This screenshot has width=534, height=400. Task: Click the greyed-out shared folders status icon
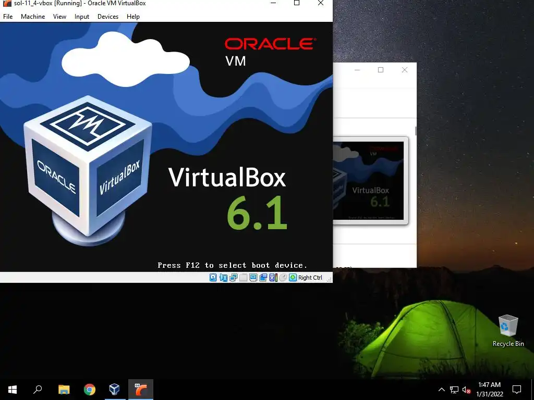pos(243,278)
